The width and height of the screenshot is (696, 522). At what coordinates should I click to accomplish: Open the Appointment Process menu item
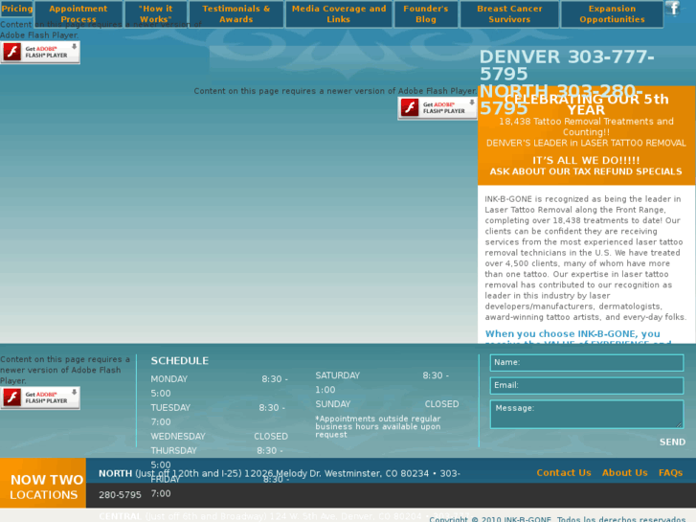pyautogui.click(x=79, y=13)
